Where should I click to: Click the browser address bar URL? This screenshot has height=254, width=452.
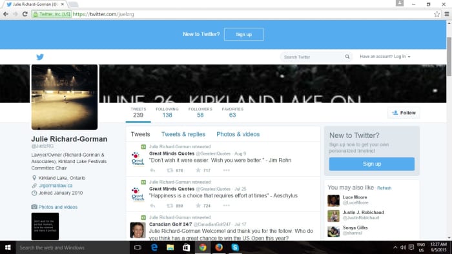[x=103, y=14]
